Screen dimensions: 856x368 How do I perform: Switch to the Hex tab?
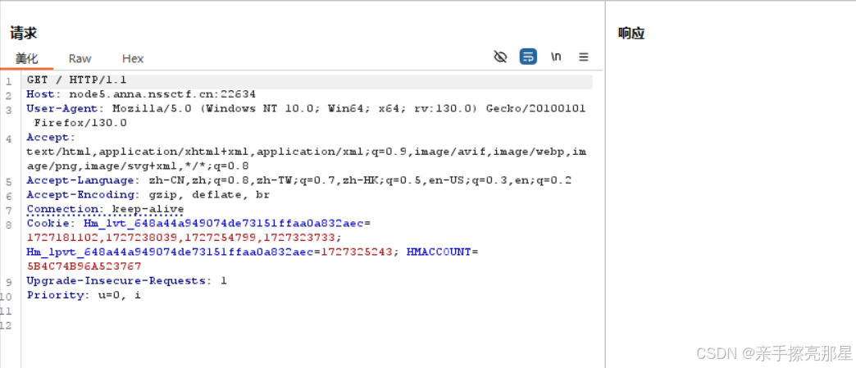click(x=133, y=58)
